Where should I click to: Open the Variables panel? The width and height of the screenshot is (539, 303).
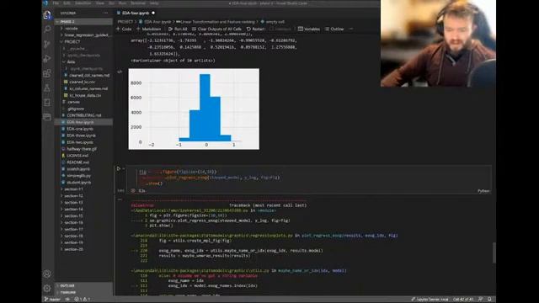[x=309, y=29]
